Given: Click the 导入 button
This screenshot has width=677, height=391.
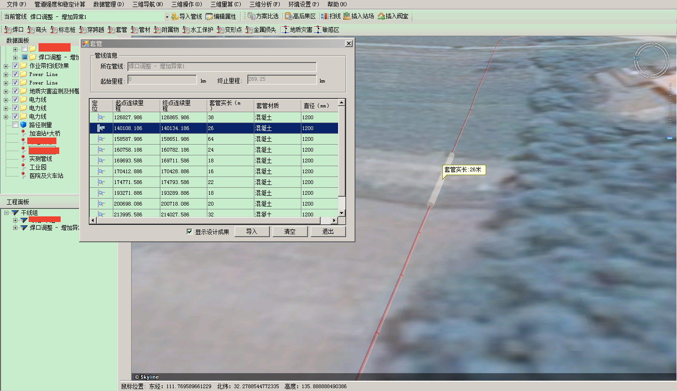Looking at the screenshot, I should point(252,231).
